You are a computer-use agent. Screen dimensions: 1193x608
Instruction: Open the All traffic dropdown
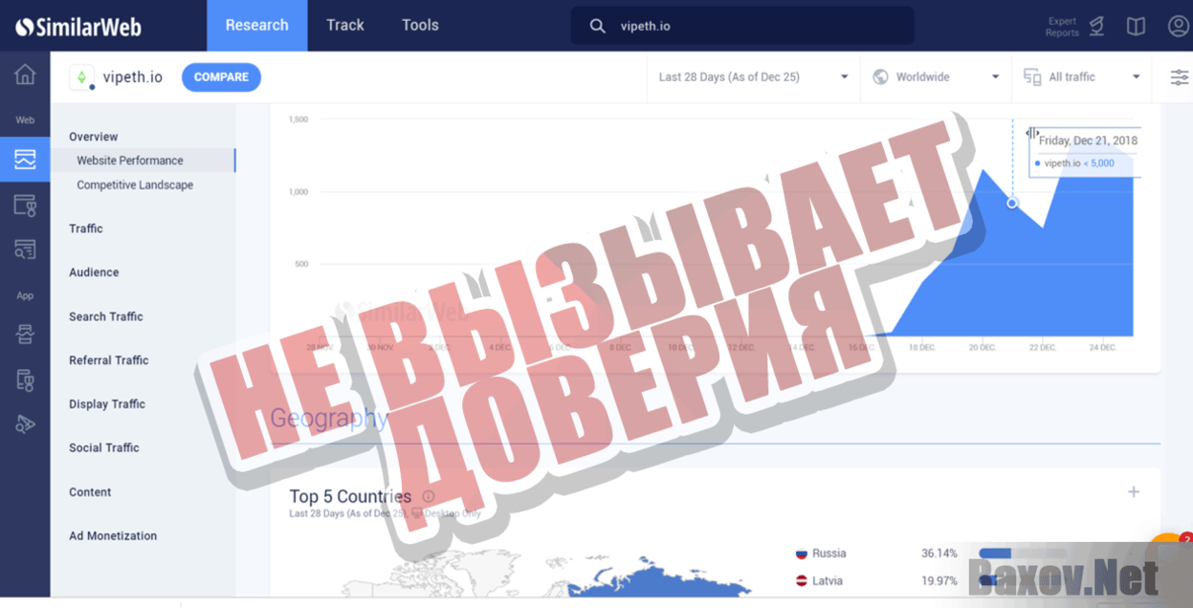(x=1081, y=77)
